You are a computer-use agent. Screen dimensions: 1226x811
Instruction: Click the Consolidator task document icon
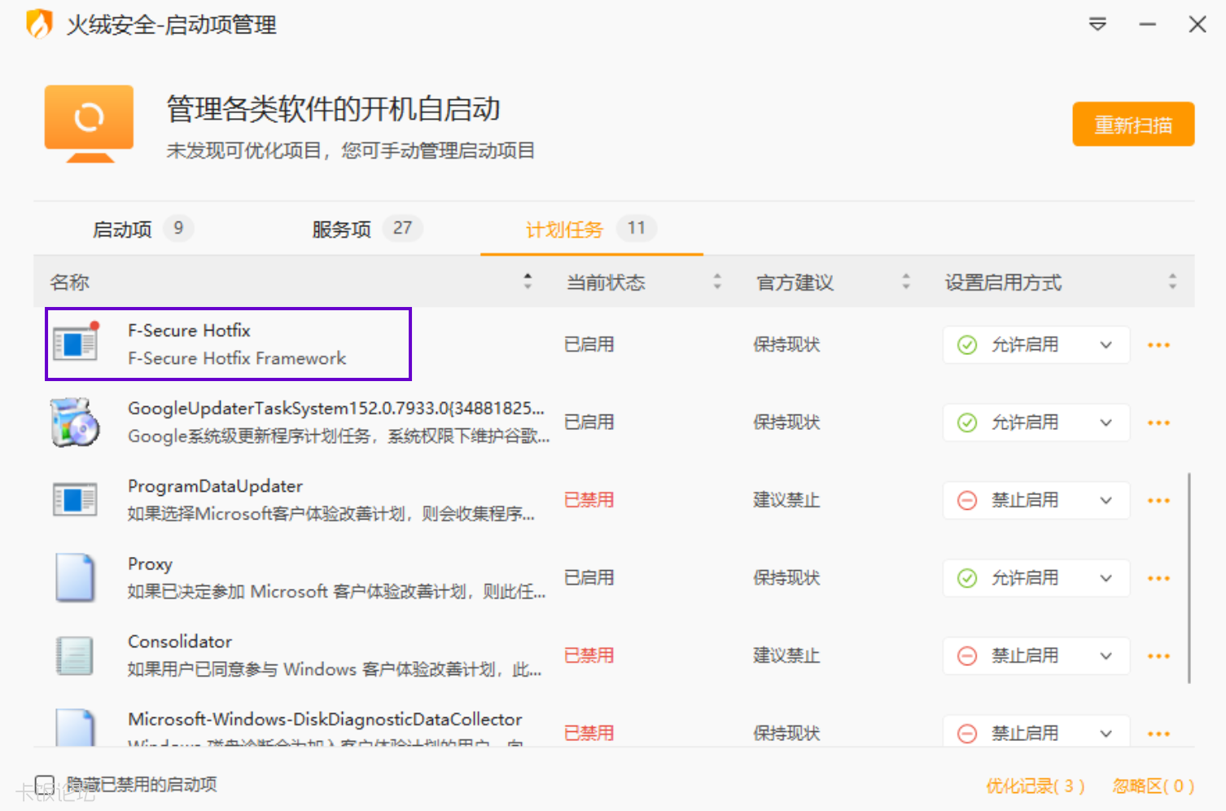[75, 655]
